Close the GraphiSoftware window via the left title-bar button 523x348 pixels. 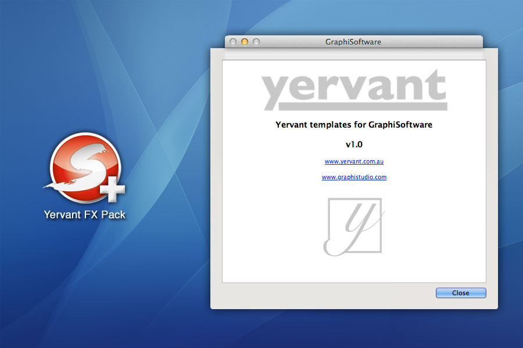(233, 42)
